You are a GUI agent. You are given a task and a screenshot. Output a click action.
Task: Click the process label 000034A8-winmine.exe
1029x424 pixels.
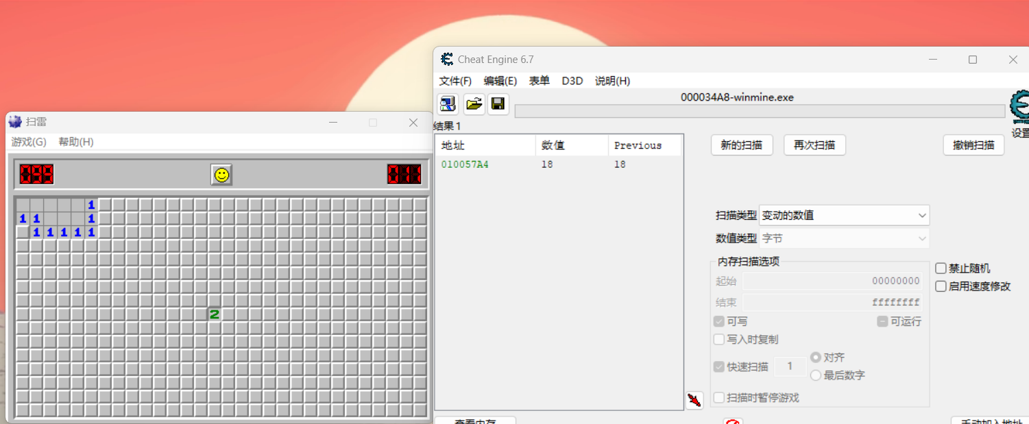click(x=737, y=97)
